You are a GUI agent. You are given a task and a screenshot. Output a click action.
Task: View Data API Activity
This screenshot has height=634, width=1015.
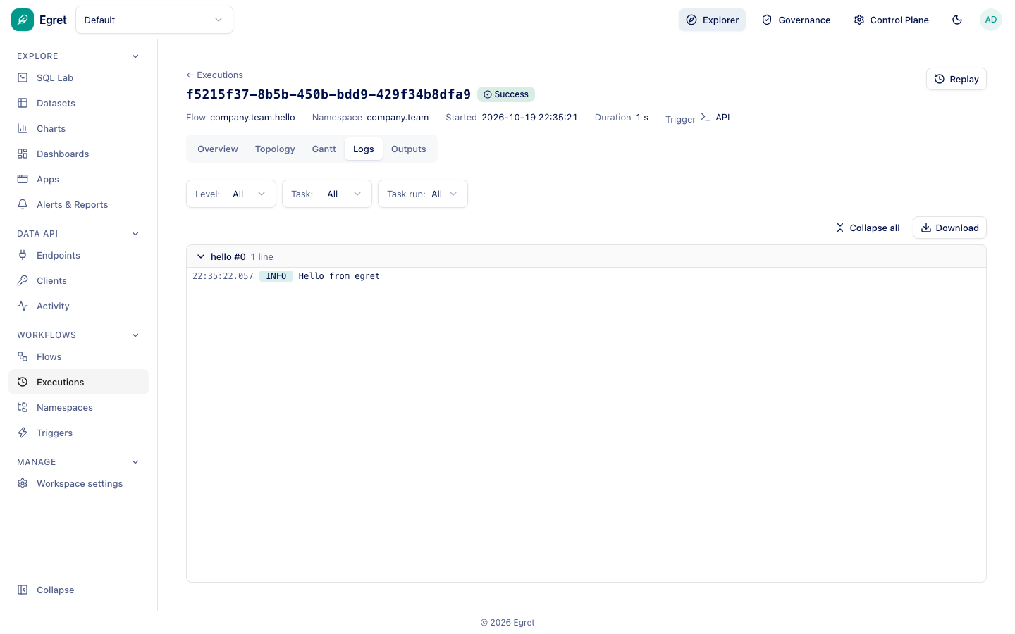click(x=78, y=306)
